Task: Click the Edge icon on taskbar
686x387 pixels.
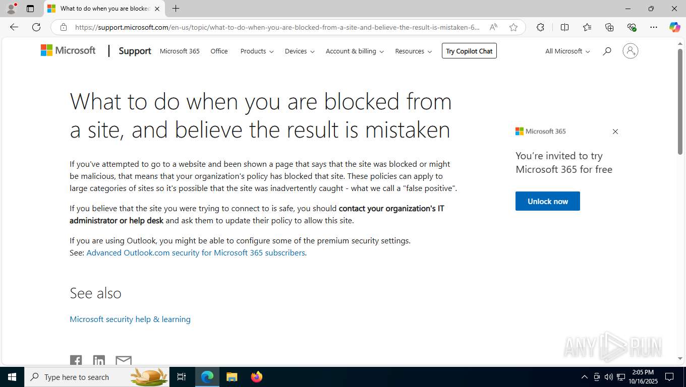Action: [x=207, y=377]
